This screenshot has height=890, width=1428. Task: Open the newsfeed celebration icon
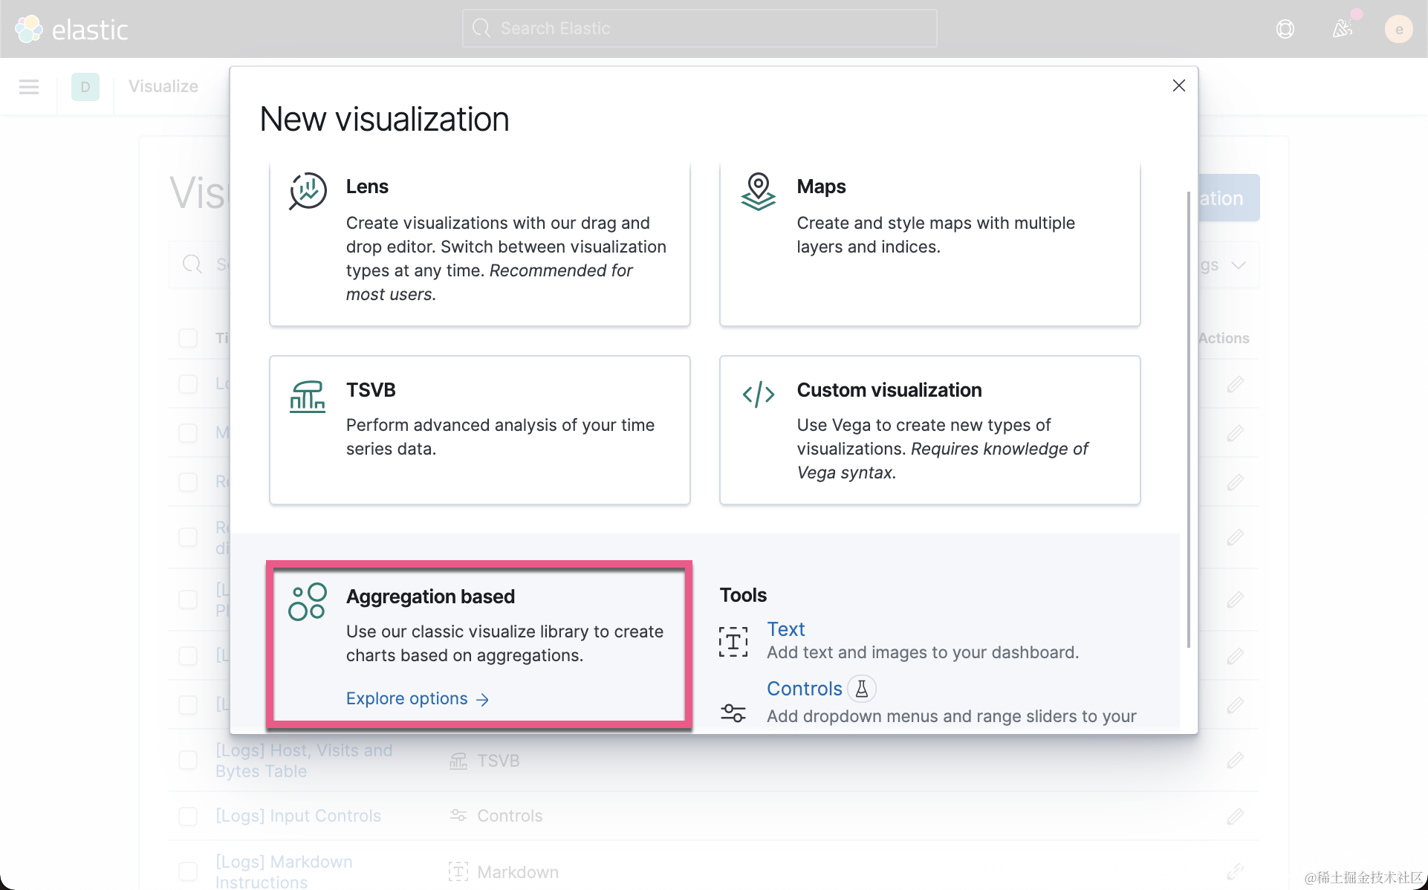pos(1342,29)
